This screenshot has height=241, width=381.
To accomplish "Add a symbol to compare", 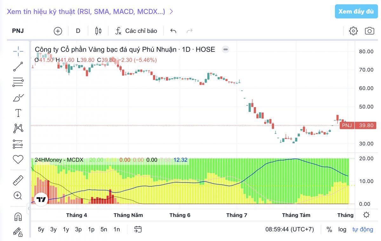I will pos(58,31).
